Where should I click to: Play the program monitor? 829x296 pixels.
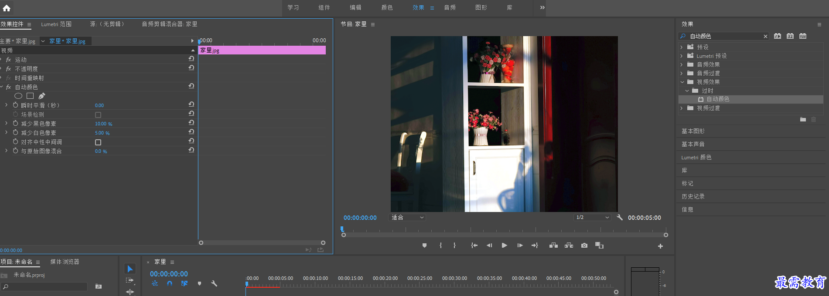click(504, 246)
